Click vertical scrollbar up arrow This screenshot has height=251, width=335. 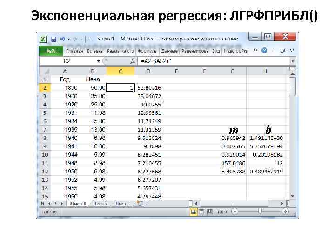pyautogui.click(x=293, y=73)
